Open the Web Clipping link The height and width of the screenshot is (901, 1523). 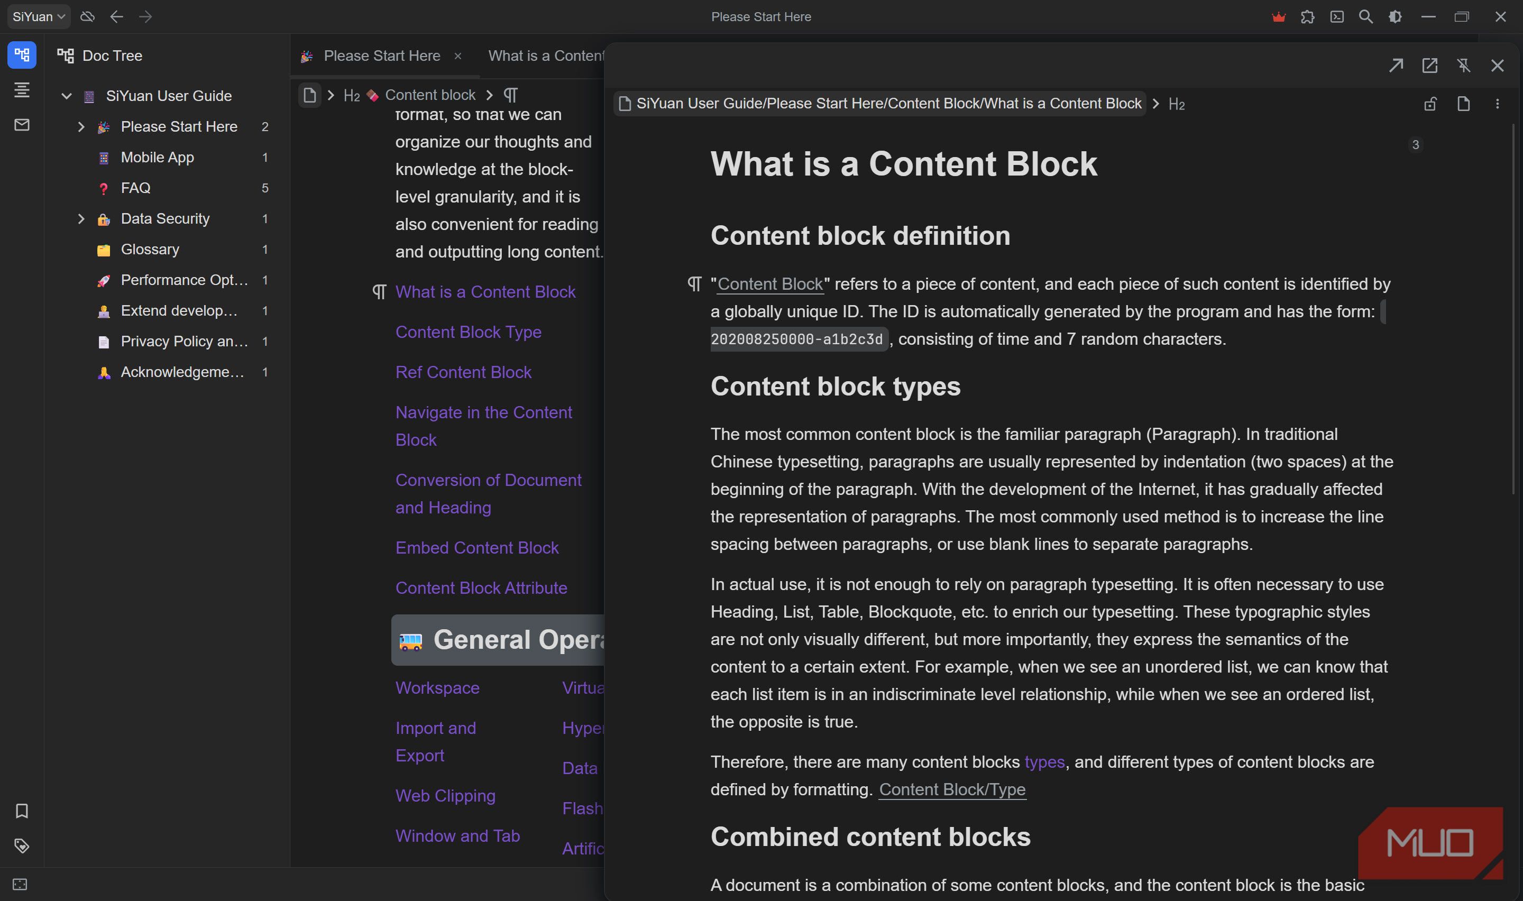click(x=445, y=795)
